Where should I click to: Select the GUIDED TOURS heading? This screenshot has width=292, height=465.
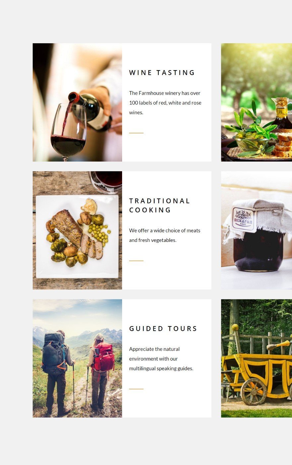point(163,329)
